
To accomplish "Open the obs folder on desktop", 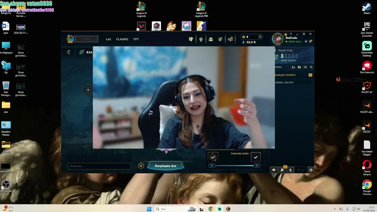I will (6, 107).
